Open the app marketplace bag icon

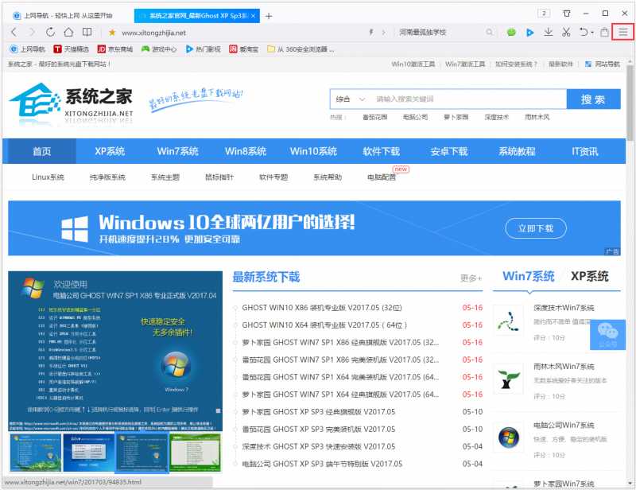tap(605, 33)
